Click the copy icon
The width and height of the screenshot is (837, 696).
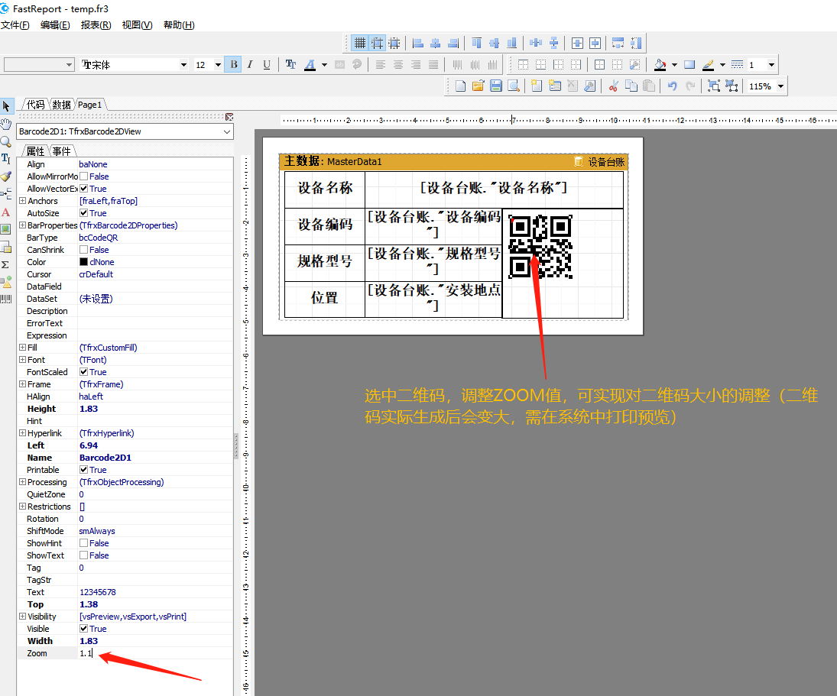(x=631, y=86)
